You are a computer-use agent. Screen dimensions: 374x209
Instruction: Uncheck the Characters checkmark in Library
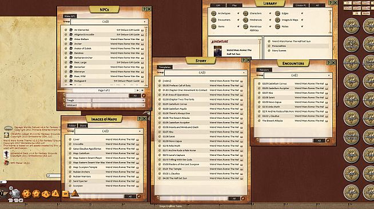tap(270, 14)
